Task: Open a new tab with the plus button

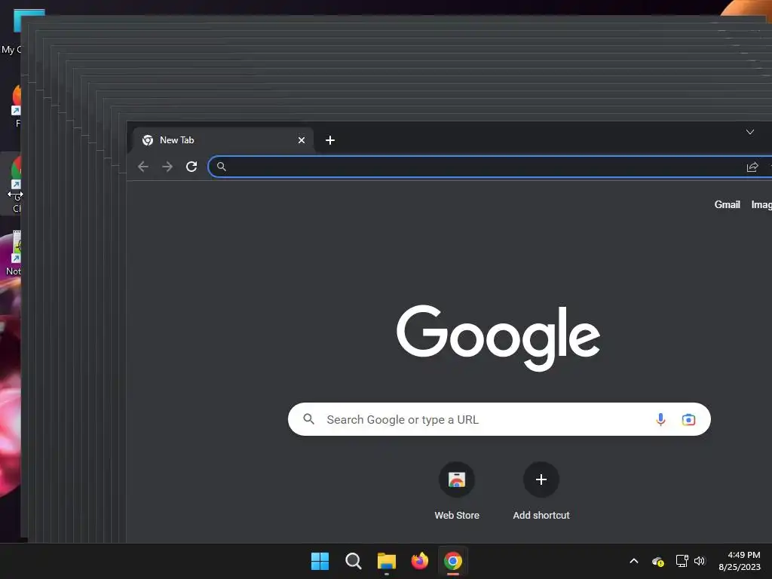Action: 330,140
